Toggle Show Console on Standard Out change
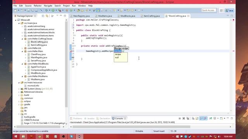The image size is (248, 139). tap(201, 119)
